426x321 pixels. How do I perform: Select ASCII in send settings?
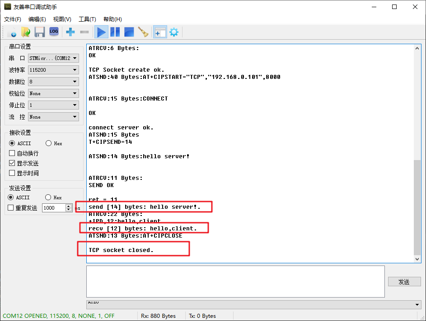tap(19, 197)
